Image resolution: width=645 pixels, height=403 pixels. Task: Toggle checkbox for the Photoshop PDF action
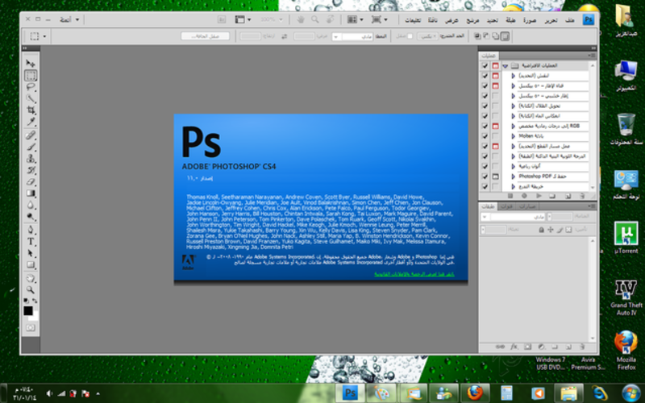tap(485, 176)
